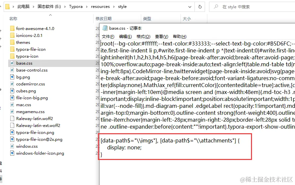This screenshot has width=295, height=185.
Task: Click the megamenu.css file icon
Action: click(12, 112)
